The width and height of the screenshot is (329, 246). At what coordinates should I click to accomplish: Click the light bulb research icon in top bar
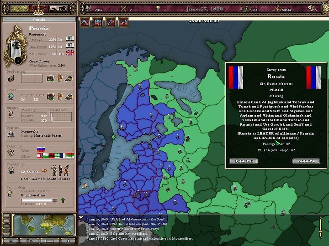coord(158,9)
